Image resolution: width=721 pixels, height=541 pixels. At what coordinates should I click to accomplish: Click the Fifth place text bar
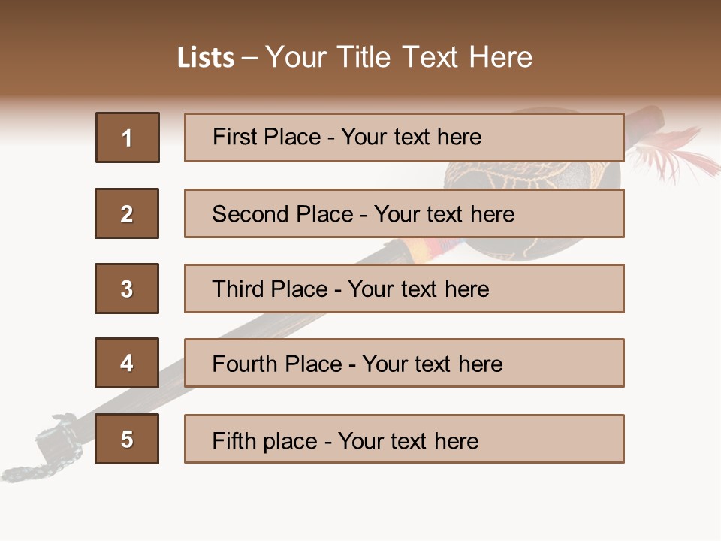click(404, 439)
